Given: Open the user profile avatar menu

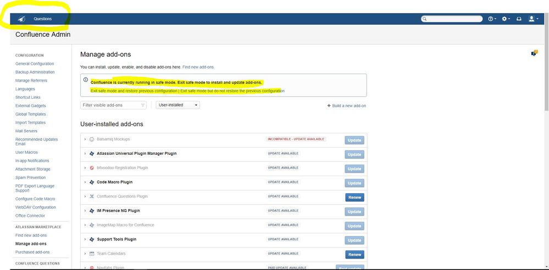Looking at the screenshot, I should [533, 19].
